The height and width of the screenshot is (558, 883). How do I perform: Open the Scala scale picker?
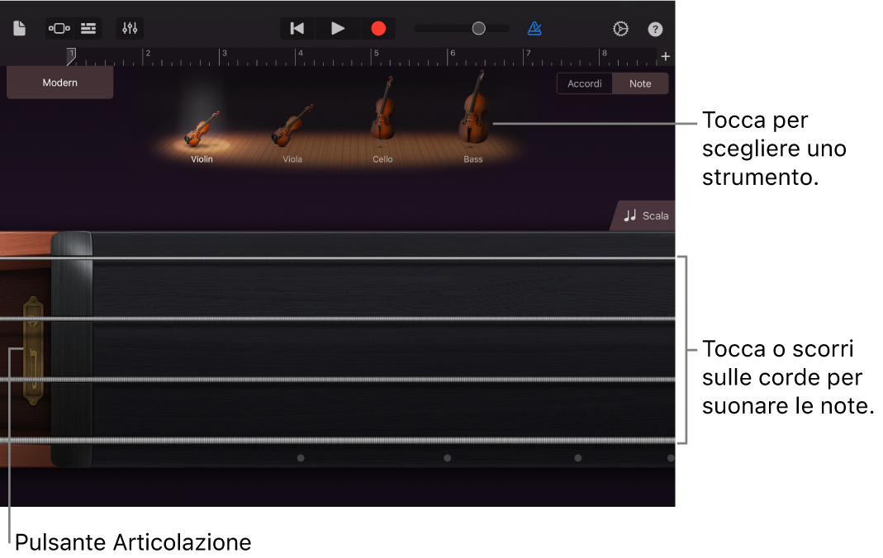648,215
